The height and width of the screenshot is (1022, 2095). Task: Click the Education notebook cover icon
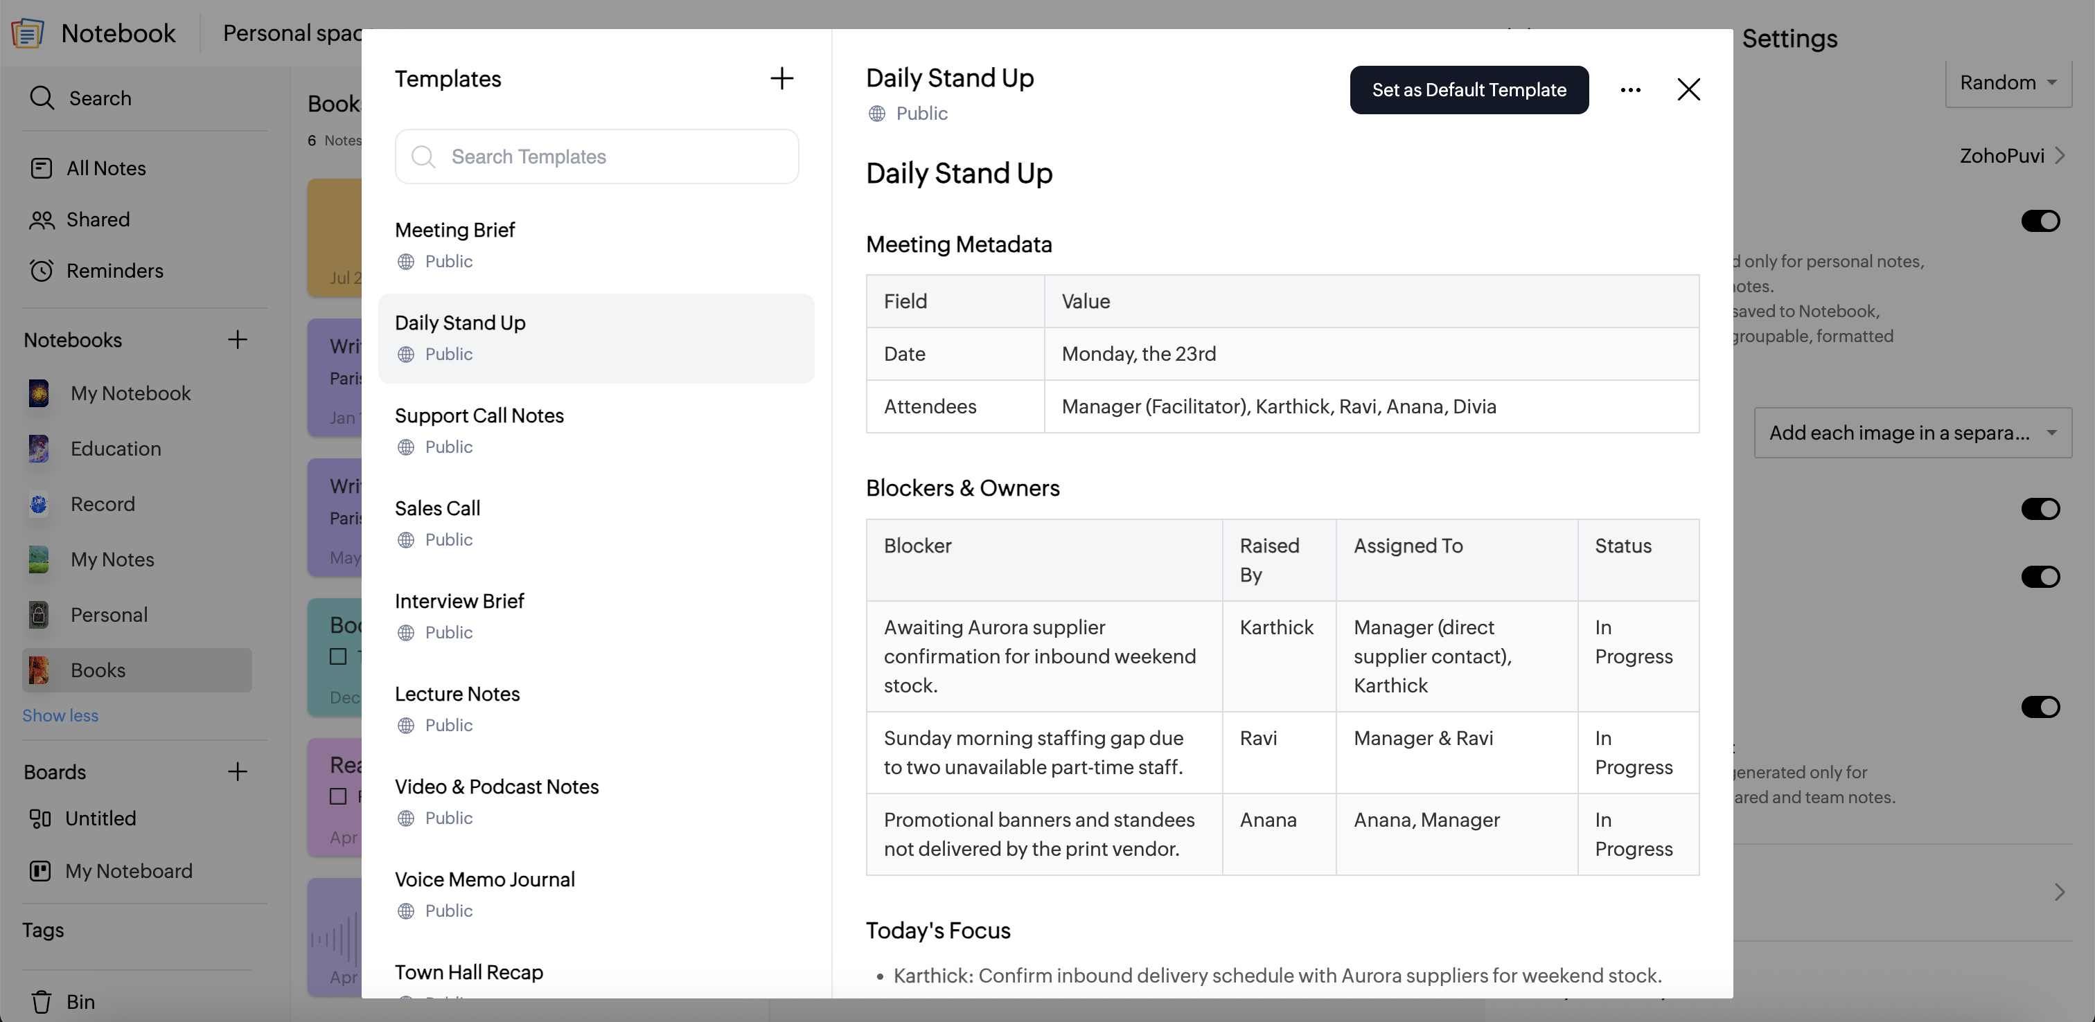point(38,449)
